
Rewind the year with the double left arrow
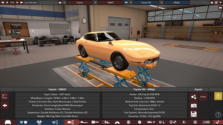(3, 2)
